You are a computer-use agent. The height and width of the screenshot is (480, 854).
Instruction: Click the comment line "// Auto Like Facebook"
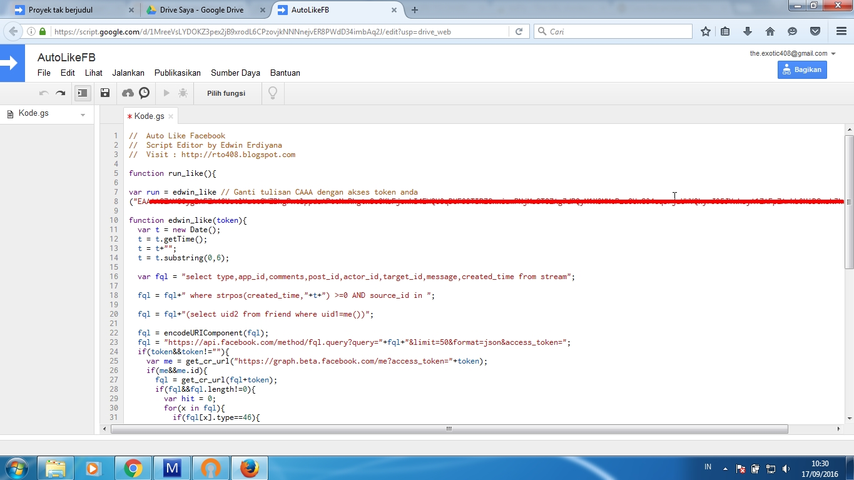(x=177, y=136)
